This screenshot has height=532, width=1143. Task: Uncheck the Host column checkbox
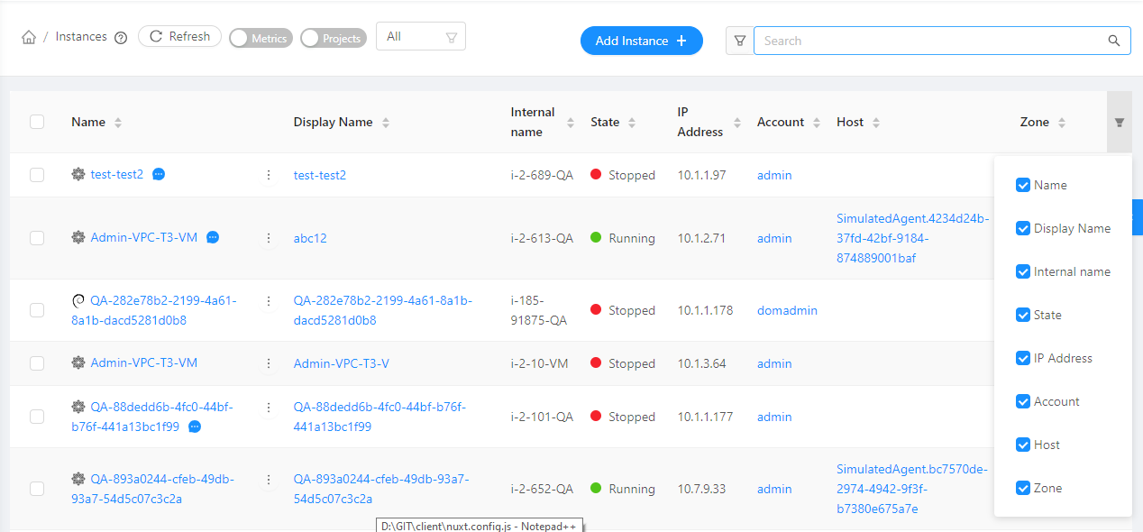pyautogui.click(x=1023, y=445)
